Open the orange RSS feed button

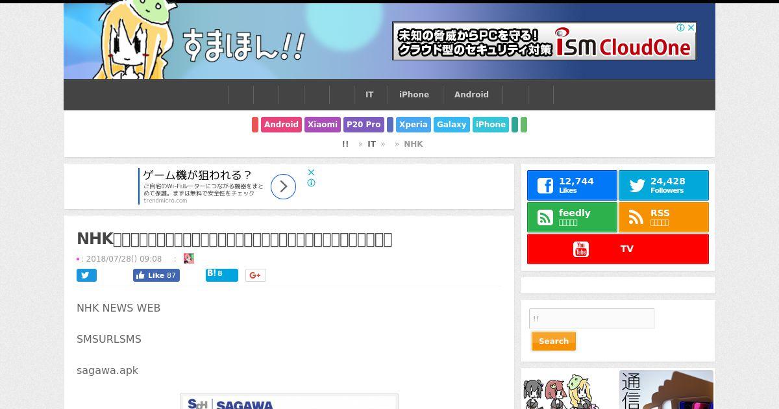[663, 217]
